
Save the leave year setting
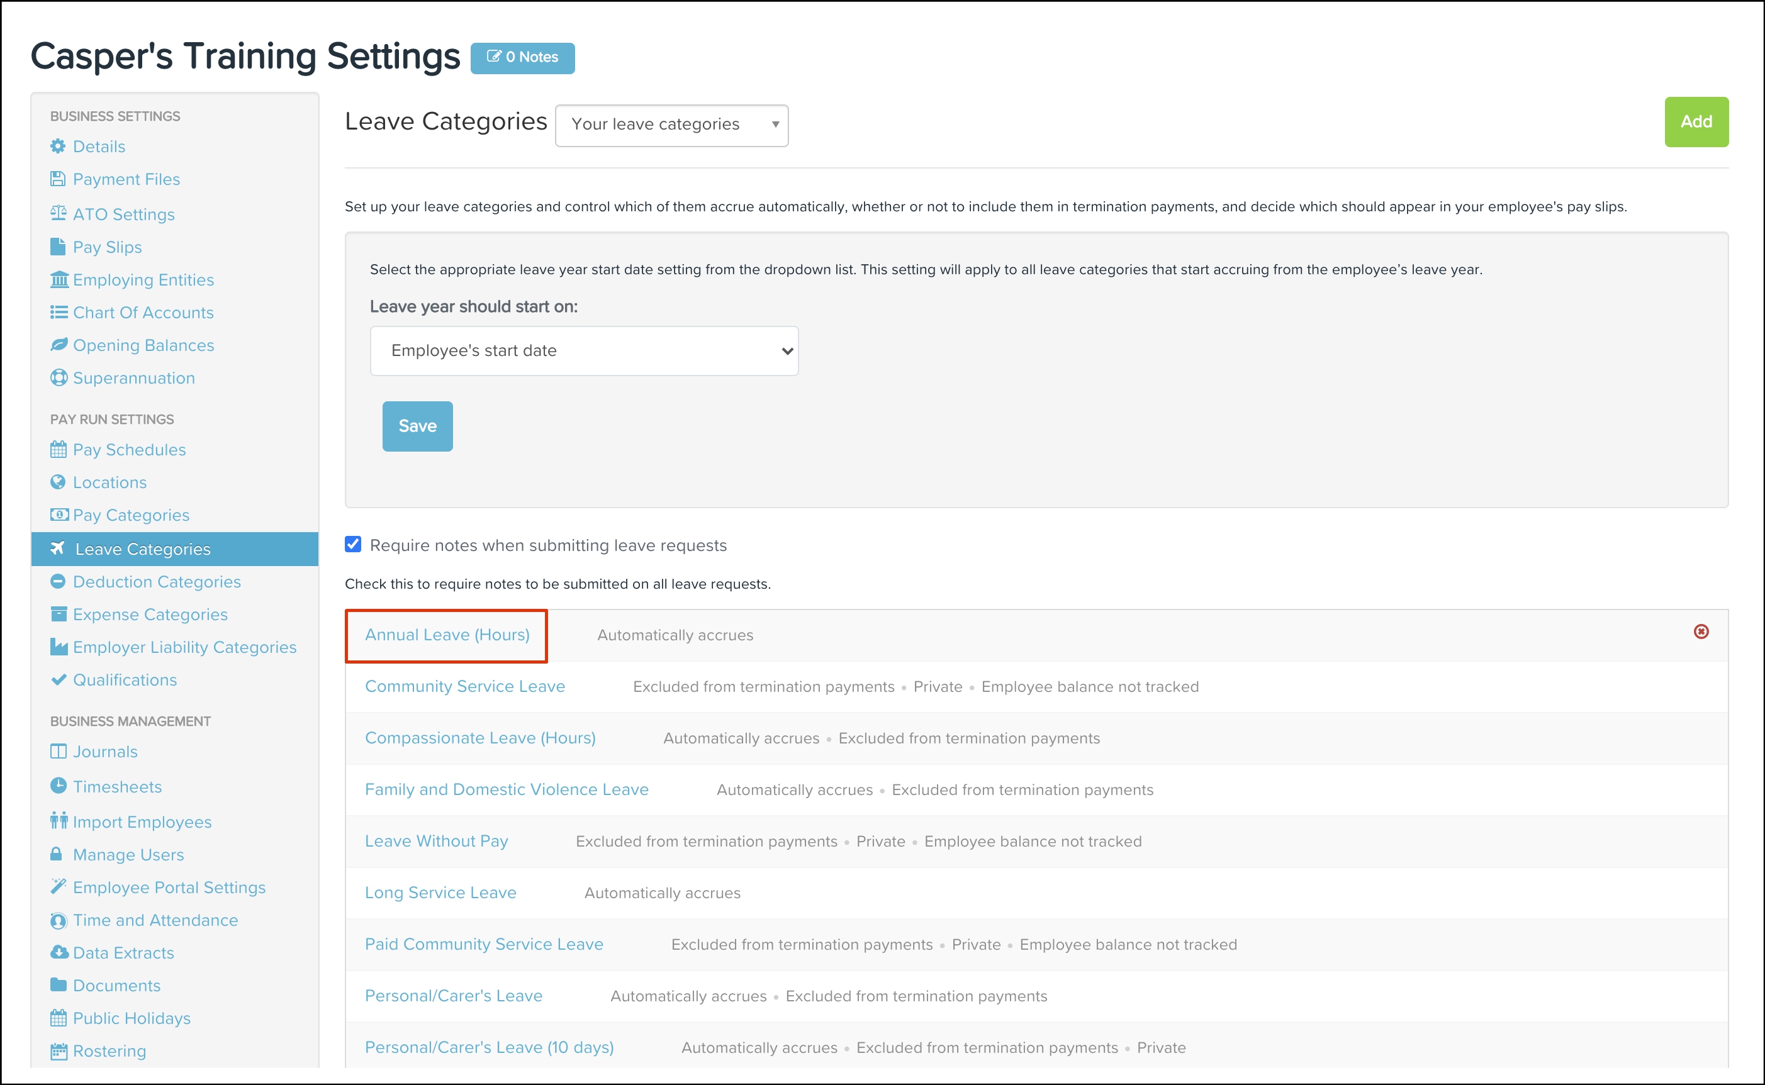click(417, 426)
